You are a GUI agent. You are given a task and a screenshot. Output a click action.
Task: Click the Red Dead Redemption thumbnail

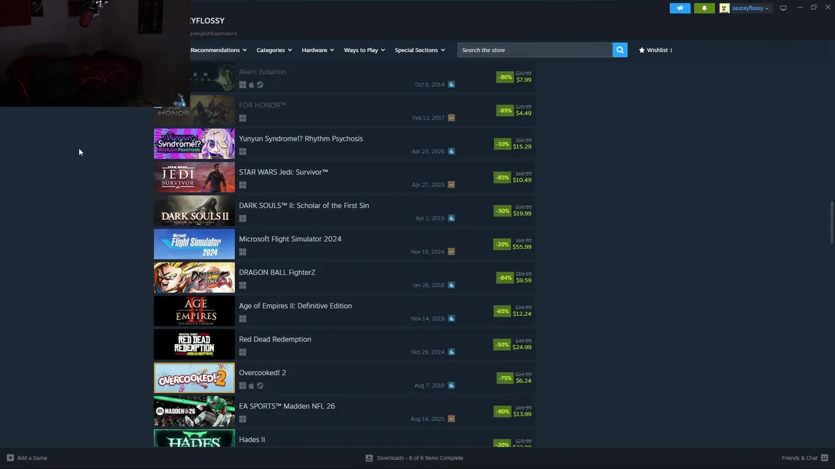[194, 345]
